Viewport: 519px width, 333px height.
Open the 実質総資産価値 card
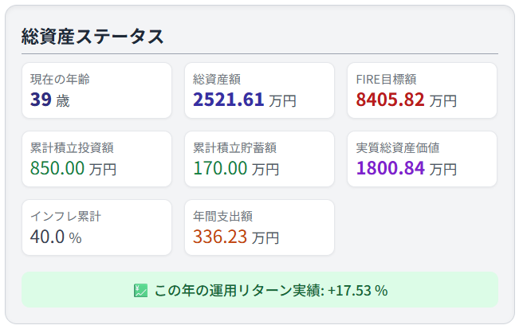coord(422,159)
